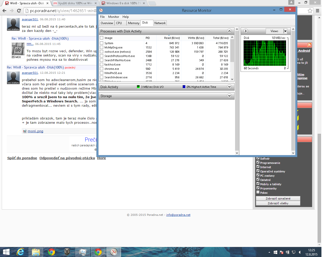Open the Monitor menu
Screen dimensions: 335x257
114,17
